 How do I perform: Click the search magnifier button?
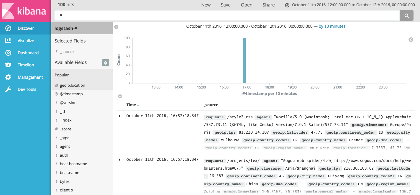tap(406, 15)
